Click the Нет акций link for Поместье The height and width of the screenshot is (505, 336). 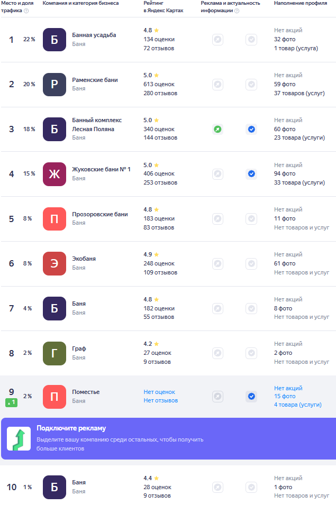[x=288, y=388]
